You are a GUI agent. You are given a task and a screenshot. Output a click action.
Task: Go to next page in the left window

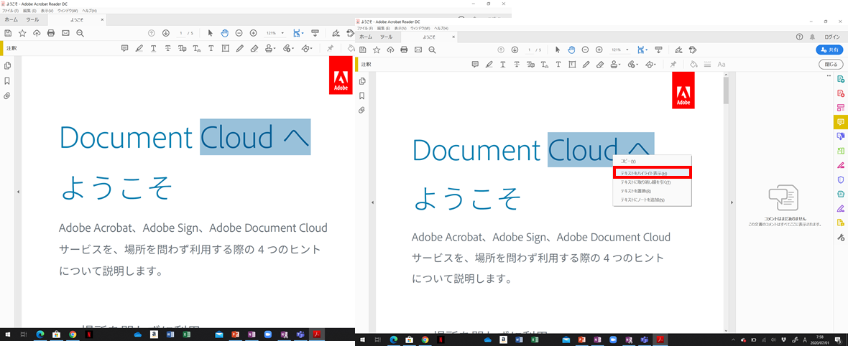point(165,33)
